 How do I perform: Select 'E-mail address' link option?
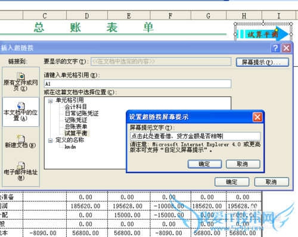click(21, 171)
